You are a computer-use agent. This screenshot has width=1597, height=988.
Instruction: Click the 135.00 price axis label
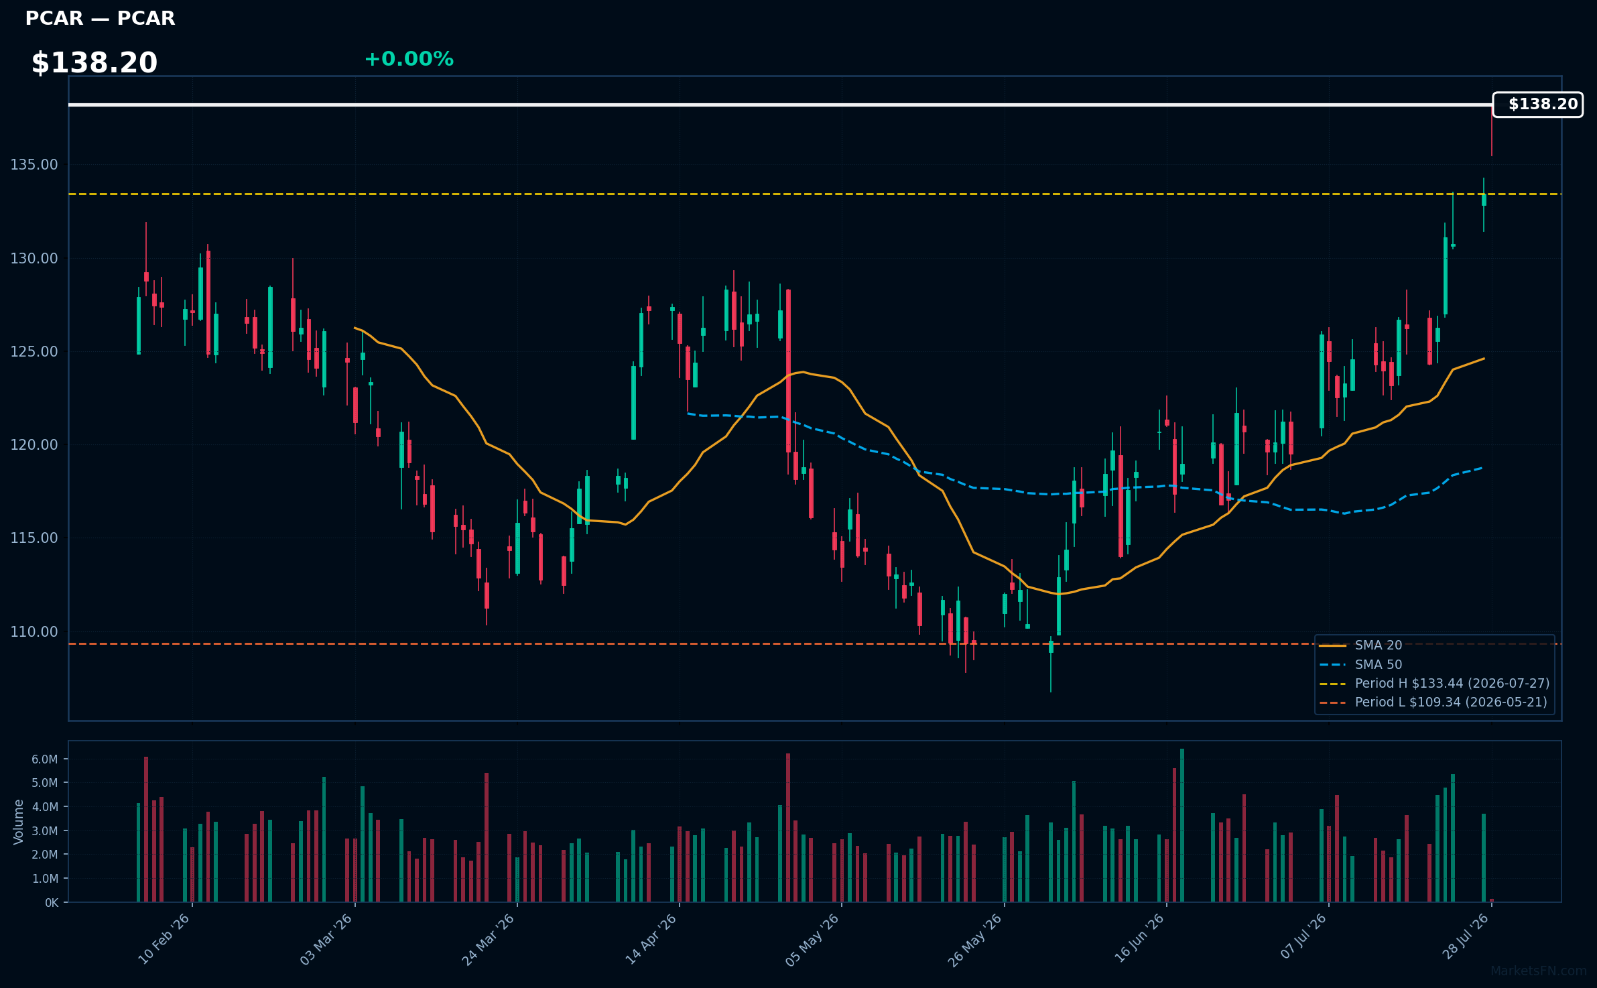coord(34,165)
